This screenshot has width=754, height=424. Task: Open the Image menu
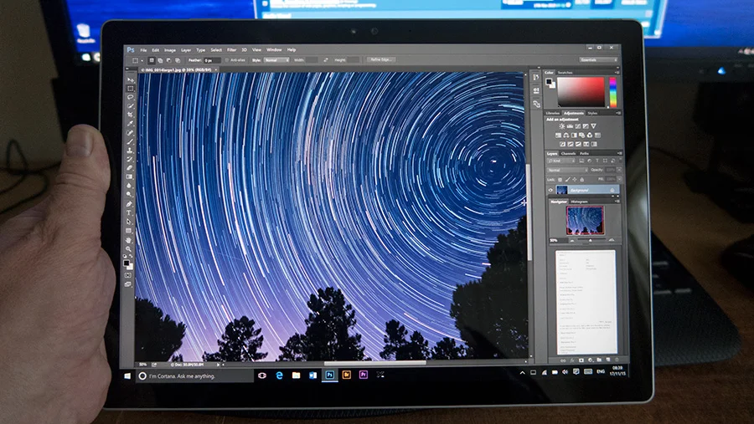pos(170,50)
